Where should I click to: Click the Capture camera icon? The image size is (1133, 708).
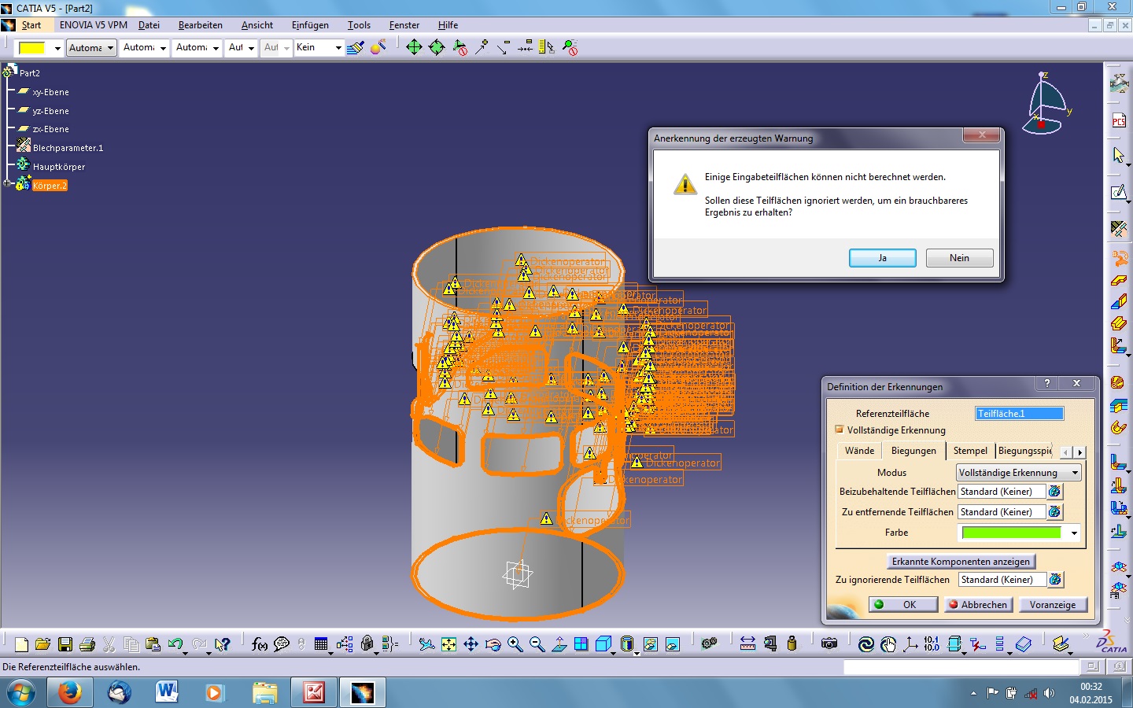click(829, 644)
